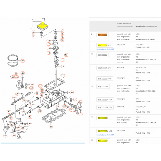Image resolution: width=161 pixels, height=161 pixels.
Task: Select callout number 40
Action: tap(30, 117)
